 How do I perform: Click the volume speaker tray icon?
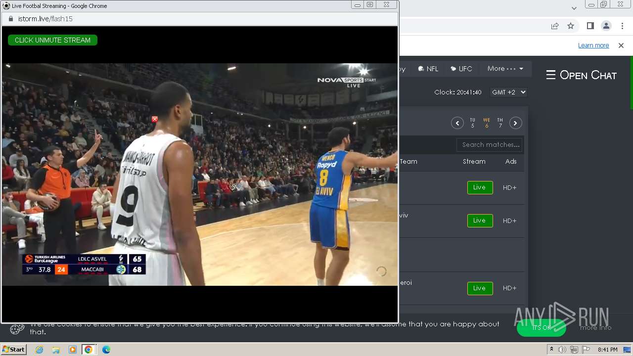coord(562,350)
